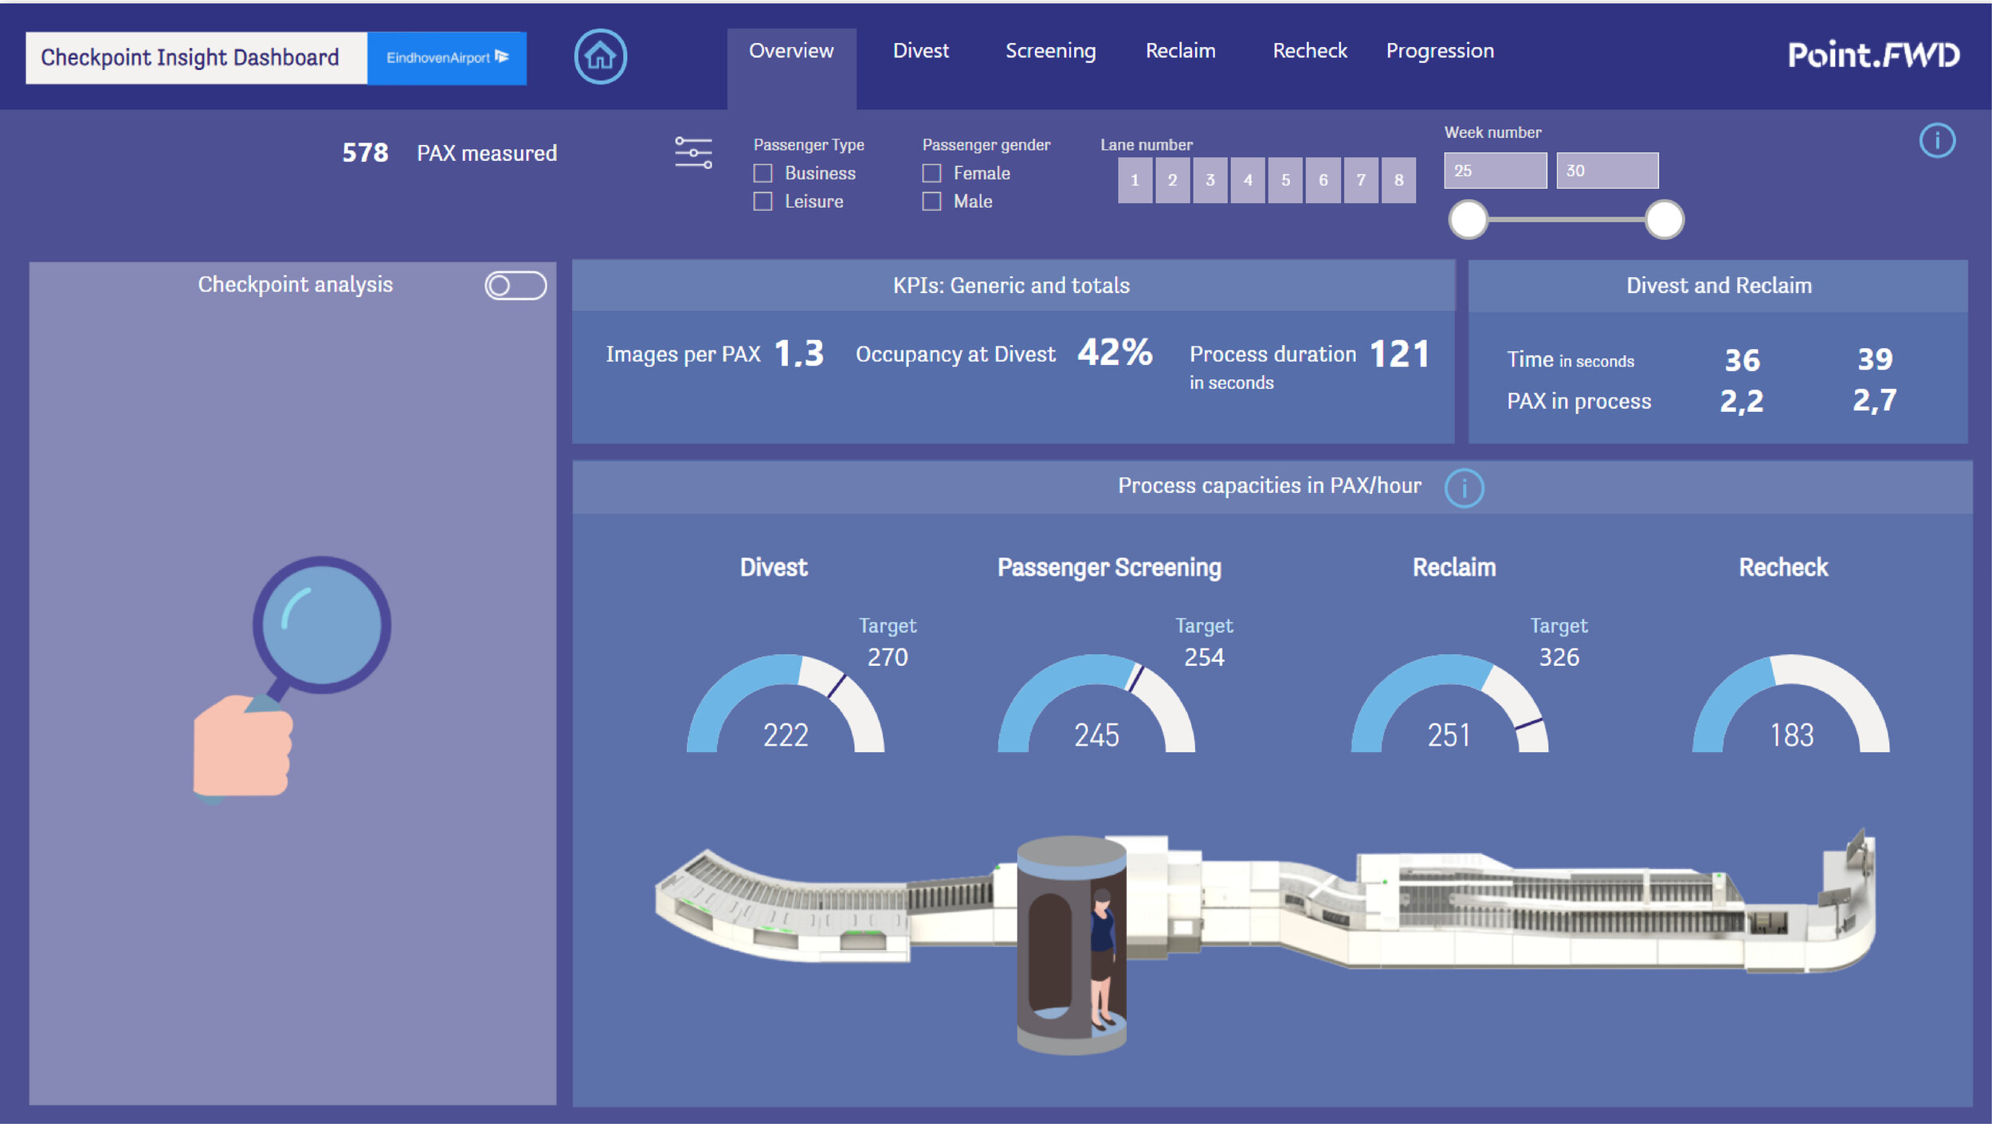The width and height of the screenshot is (1992, 1124).
Task: Check the Leisure passenger type box
Action: pos(763,201)
